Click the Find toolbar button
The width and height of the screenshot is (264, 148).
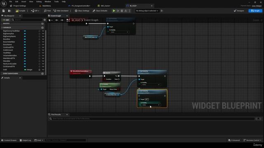click(47, 11)
